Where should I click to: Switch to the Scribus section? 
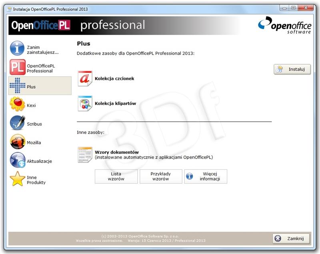tap(40, 123)
